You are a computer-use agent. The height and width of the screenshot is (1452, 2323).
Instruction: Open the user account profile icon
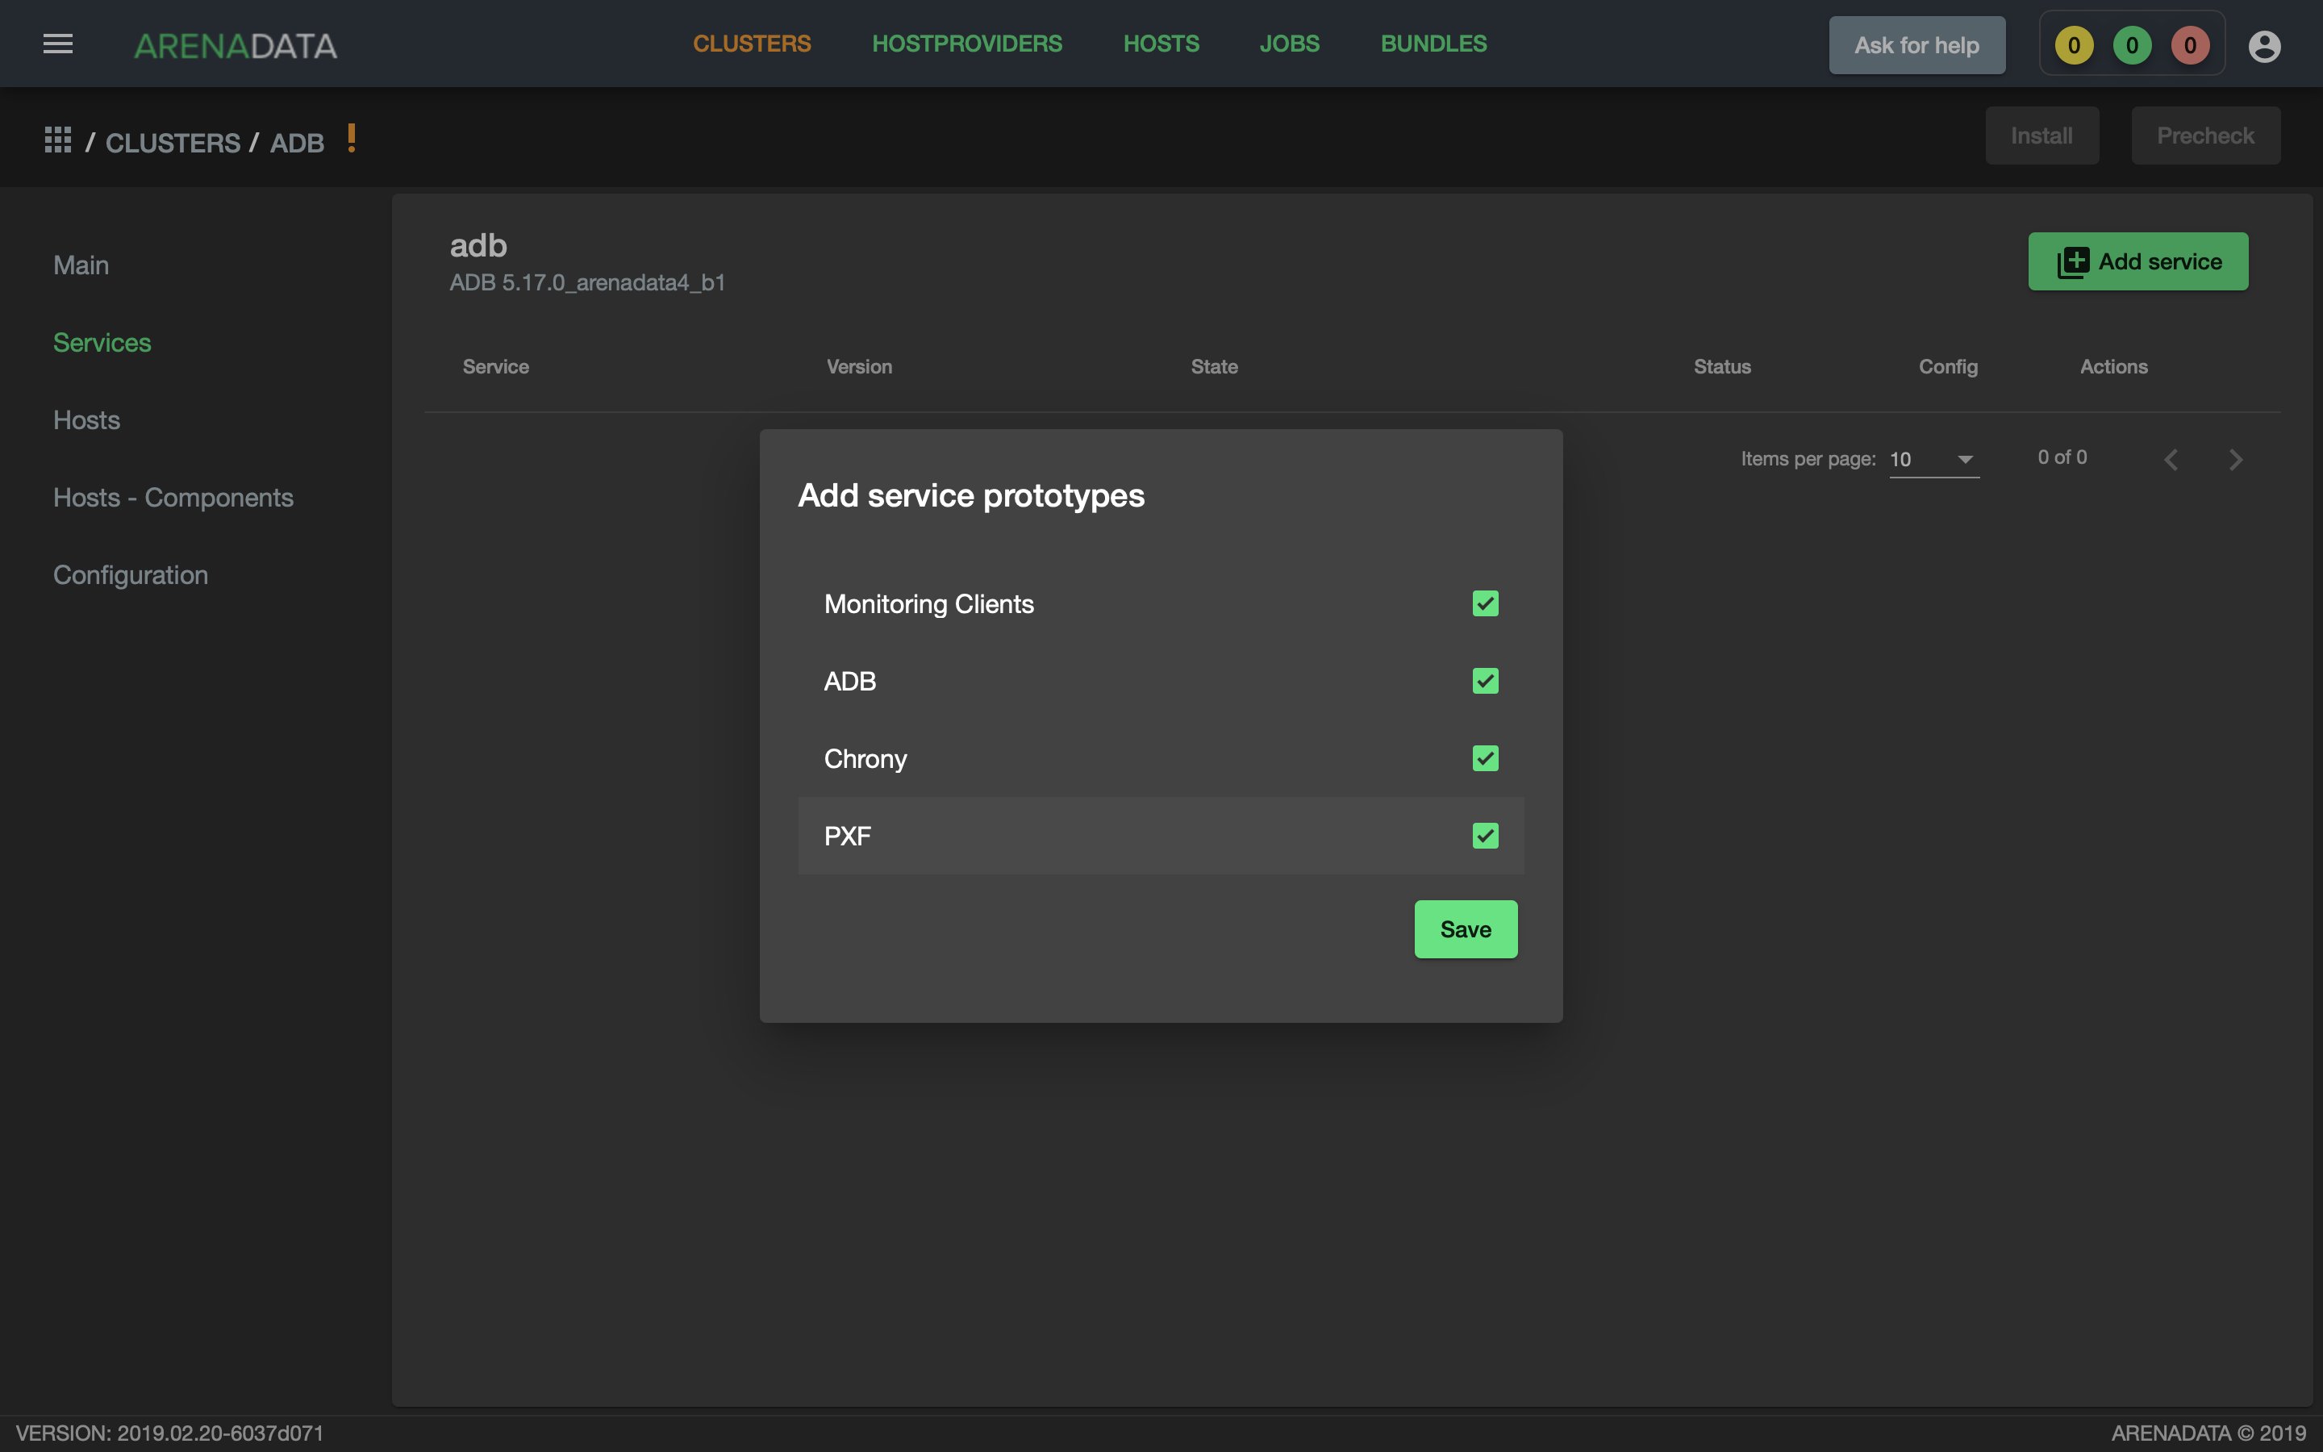(2263, 45)
